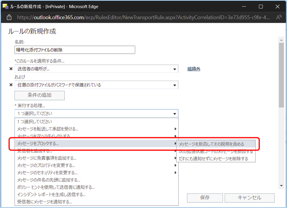Click the scrollbar down arrow
The height and width of the screenshot is (208, 287).
(x=281, y=186)
